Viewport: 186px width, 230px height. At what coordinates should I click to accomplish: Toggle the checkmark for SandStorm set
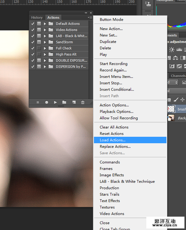coord(33,42)
